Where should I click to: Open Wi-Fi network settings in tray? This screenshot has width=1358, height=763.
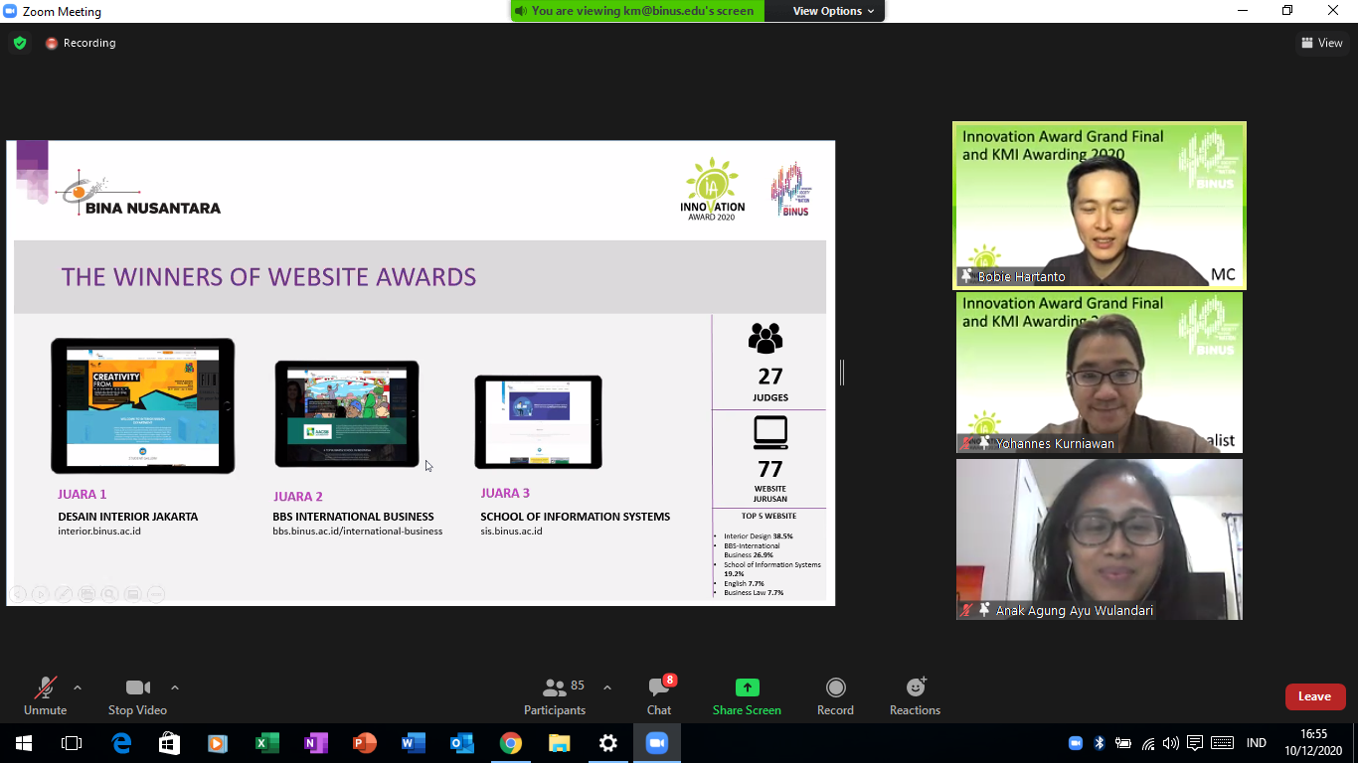pyautogui.click(x=1148, y=743)
